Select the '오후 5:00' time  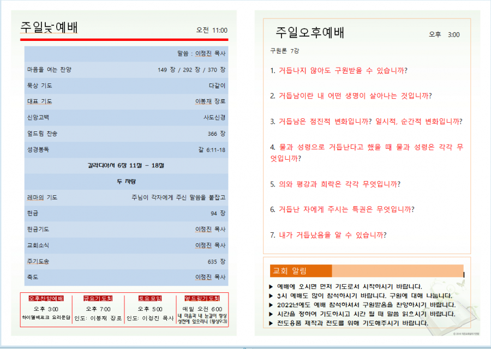[x=150, y=309]
